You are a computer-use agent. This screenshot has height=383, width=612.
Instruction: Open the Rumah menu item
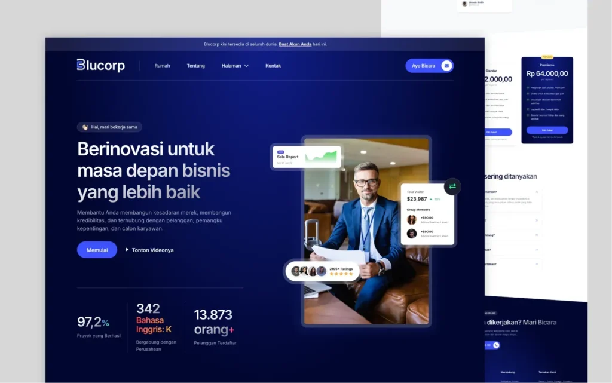click(x=162, y=66)
